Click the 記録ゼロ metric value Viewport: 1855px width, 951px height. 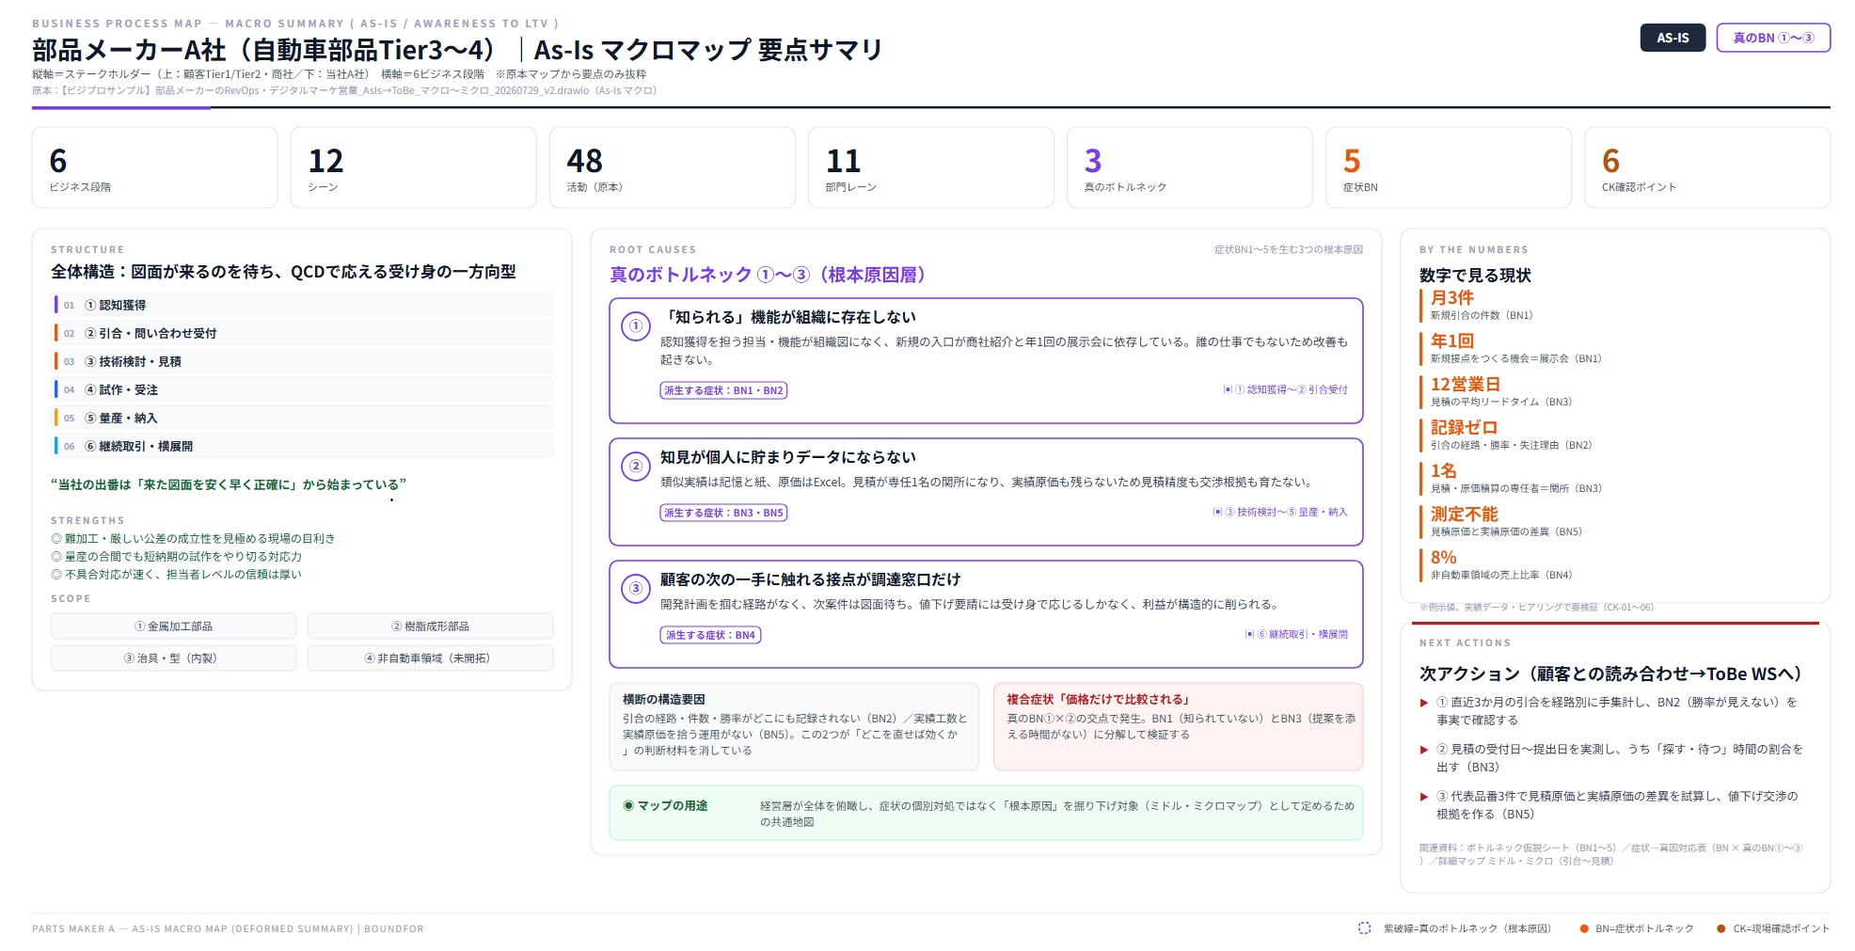coord(1464,428)
